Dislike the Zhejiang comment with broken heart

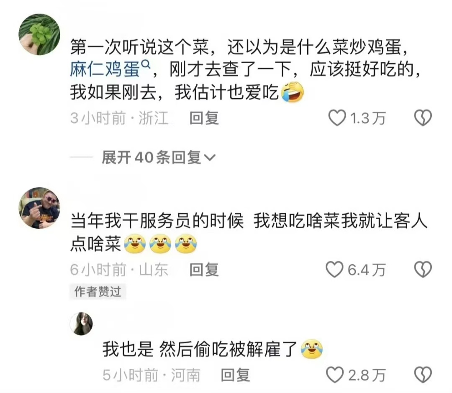[423, 118]
